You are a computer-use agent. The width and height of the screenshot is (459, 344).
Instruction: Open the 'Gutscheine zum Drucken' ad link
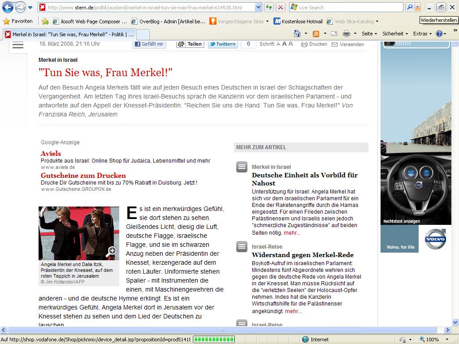coord(83,175)
